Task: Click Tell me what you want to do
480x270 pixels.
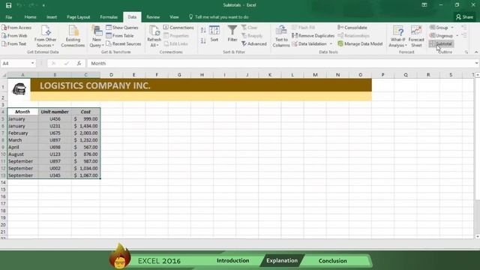Action: (x=218, y=17)
